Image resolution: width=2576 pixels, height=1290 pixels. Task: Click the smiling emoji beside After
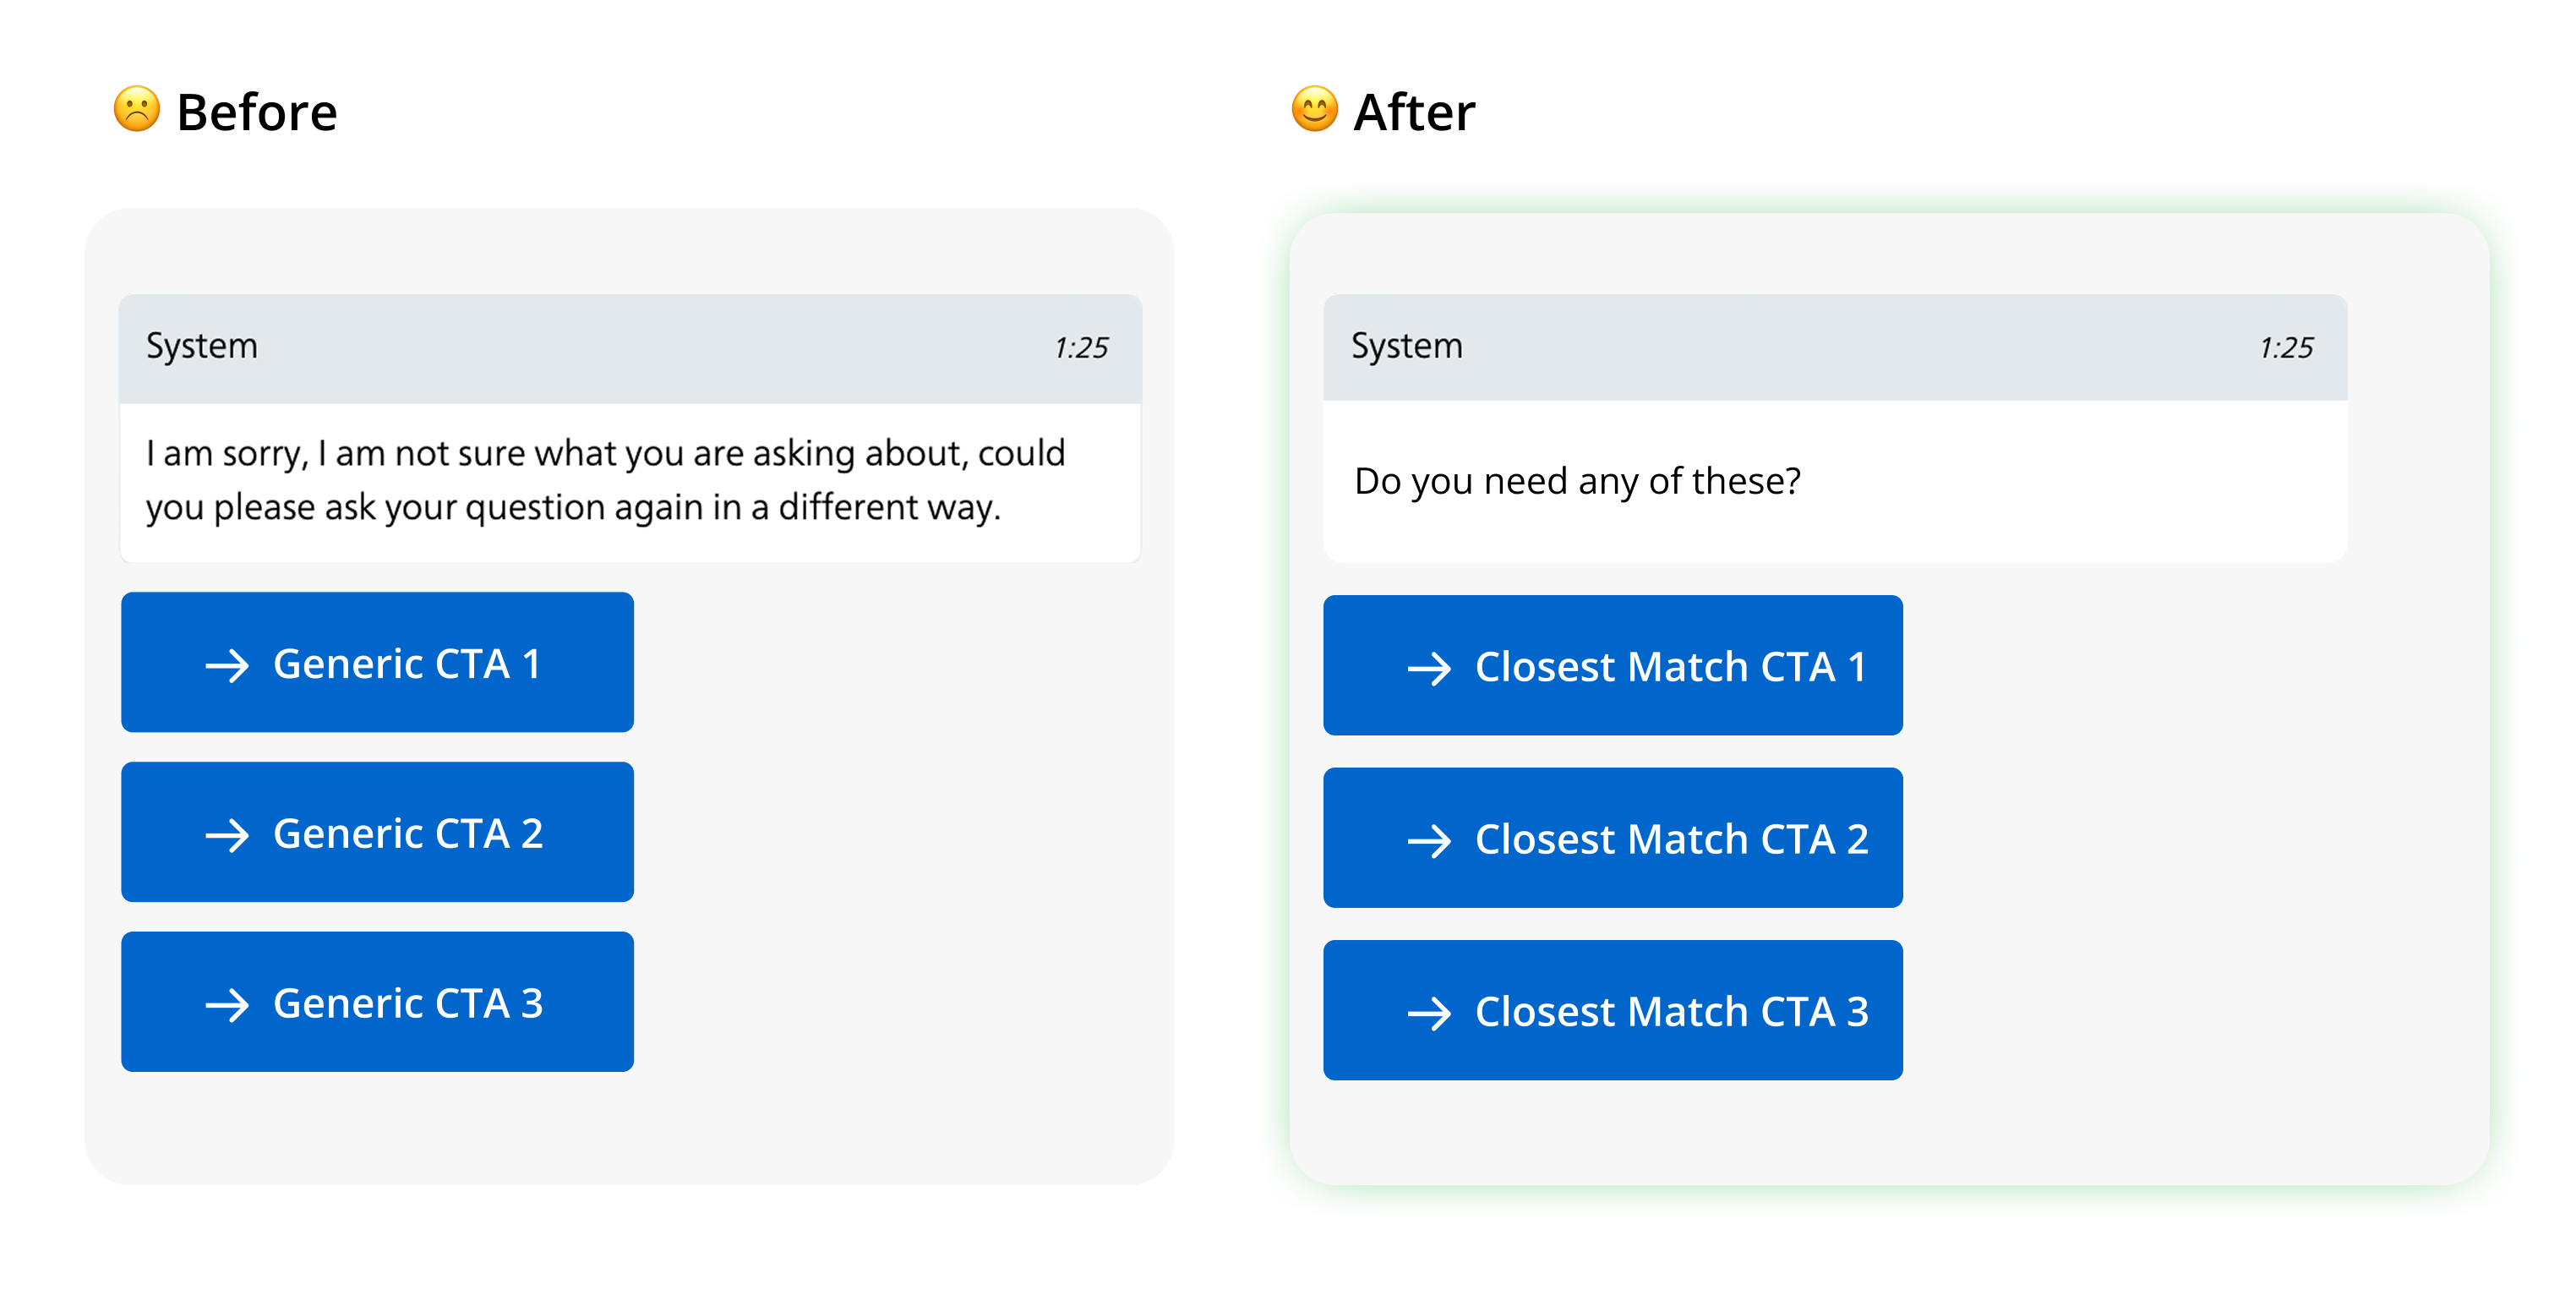[x=1314, y=109]
